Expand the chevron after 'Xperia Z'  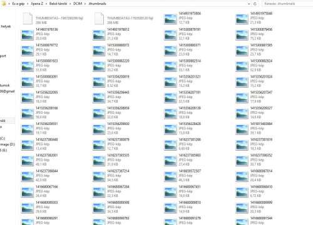tap(46, 4)
